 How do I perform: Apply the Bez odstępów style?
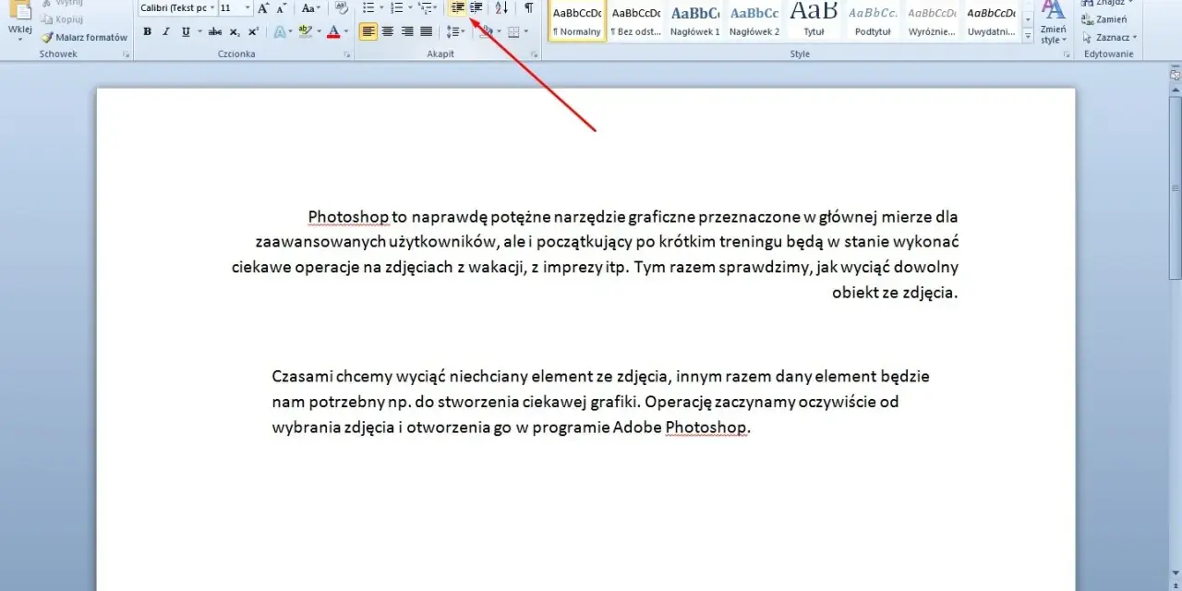click(636, 21)
